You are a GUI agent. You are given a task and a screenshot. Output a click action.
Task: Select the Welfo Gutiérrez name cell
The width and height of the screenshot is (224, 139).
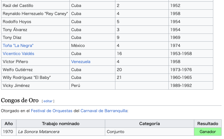[x=35, y=70]
